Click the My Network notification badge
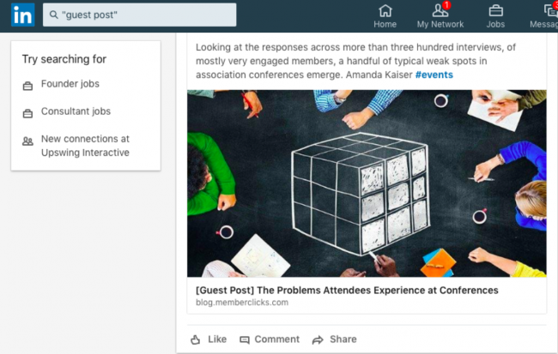 coord(446,5)
